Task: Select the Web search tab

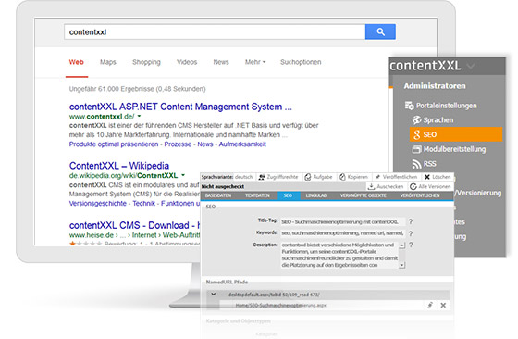Action: click(76, 62)
